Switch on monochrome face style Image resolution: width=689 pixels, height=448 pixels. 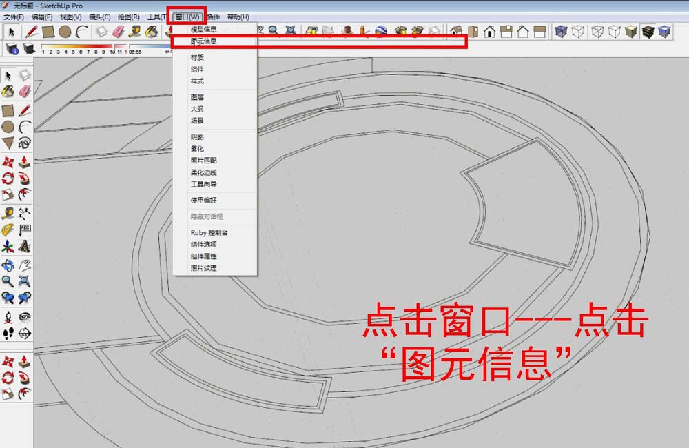point(664,31)
